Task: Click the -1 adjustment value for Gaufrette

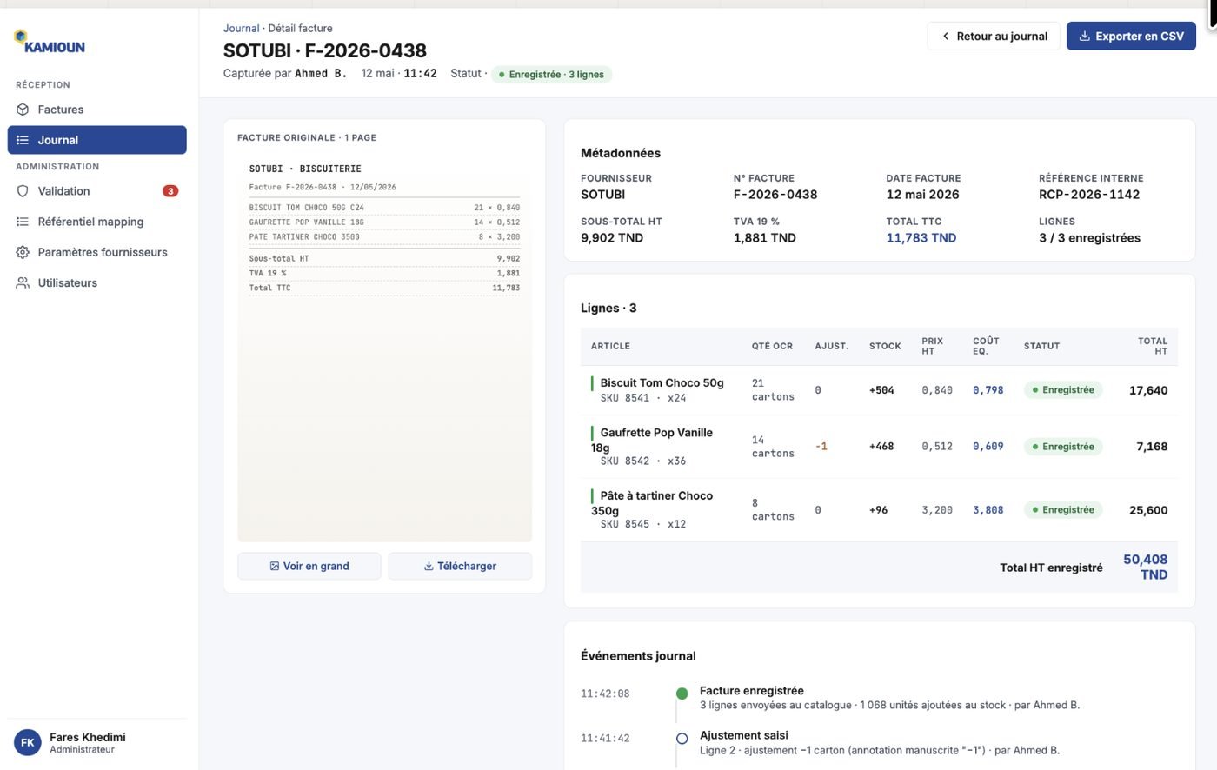Action: 821,447
